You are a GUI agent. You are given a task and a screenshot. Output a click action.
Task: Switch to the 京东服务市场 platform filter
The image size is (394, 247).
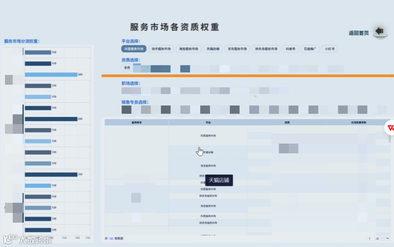[237, 49]
